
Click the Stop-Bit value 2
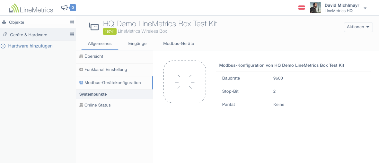pos(274,91)
